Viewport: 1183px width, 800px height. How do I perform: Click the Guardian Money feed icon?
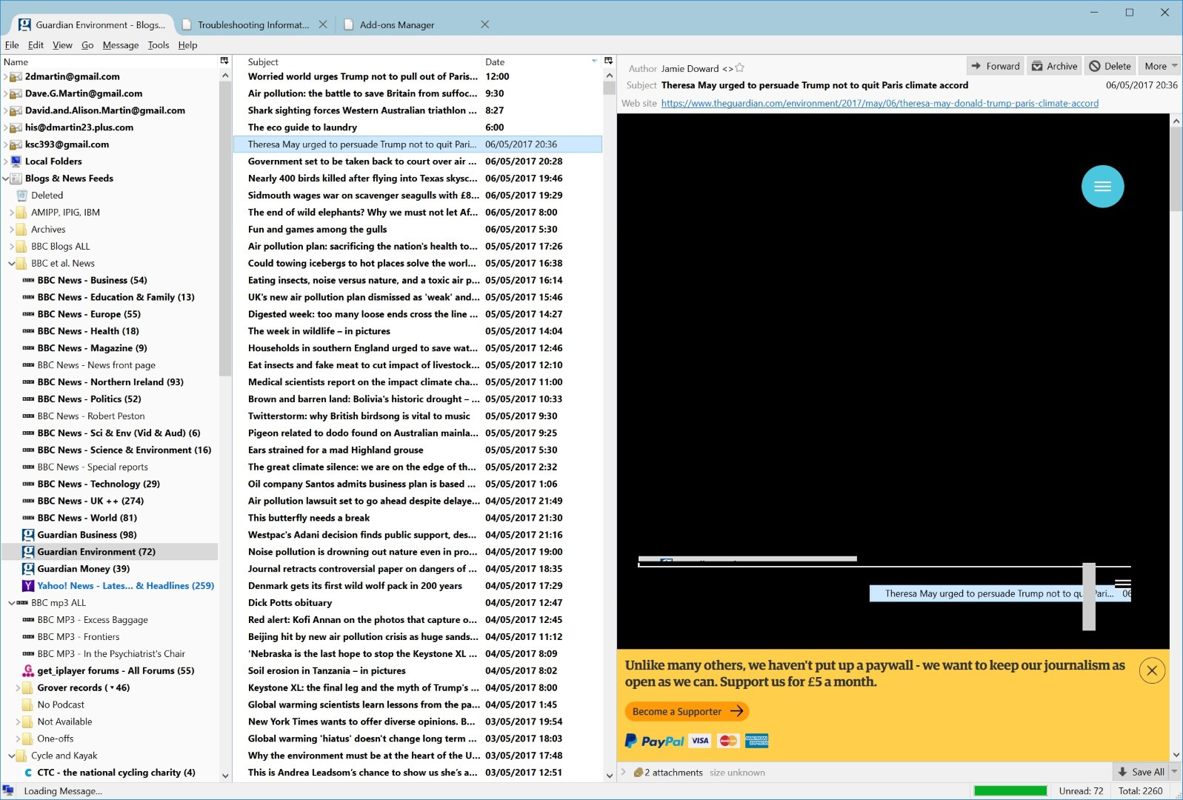[x=28, y=569]
